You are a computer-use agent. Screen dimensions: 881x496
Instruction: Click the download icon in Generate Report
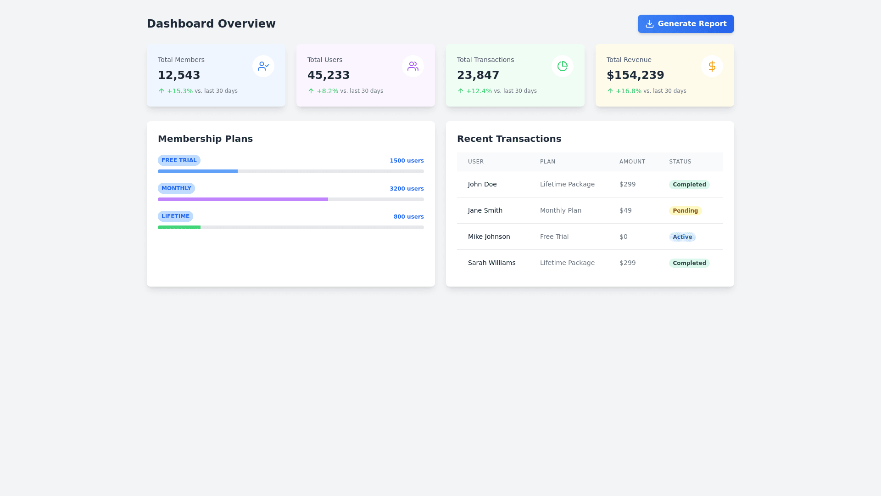pos(650,24)
